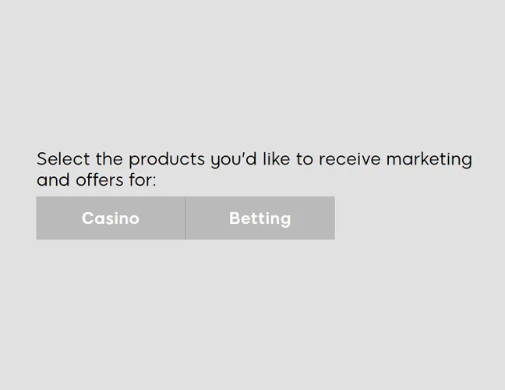Pick the right Betting segment

point(260,218)
